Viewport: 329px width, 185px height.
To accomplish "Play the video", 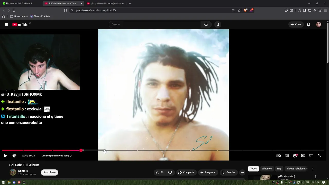I will pos(5,156).
